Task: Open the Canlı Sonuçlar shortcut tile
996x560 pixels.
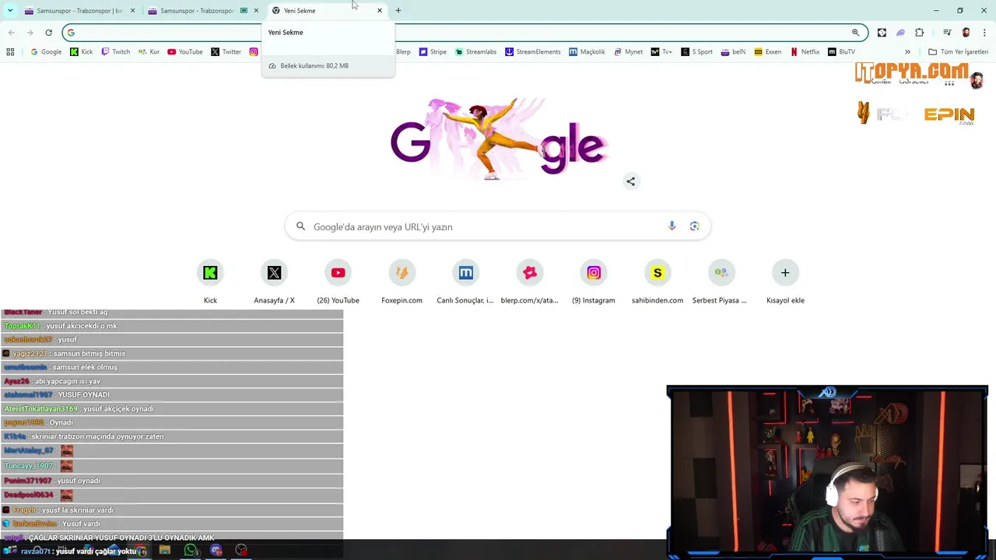Action: [465, 273]
